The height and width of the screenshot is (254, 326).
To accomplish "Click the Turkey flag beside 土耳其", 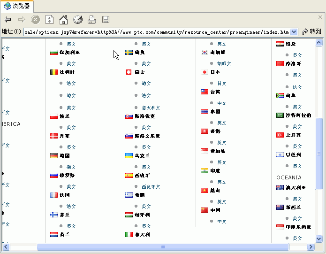I will [280, 135].
